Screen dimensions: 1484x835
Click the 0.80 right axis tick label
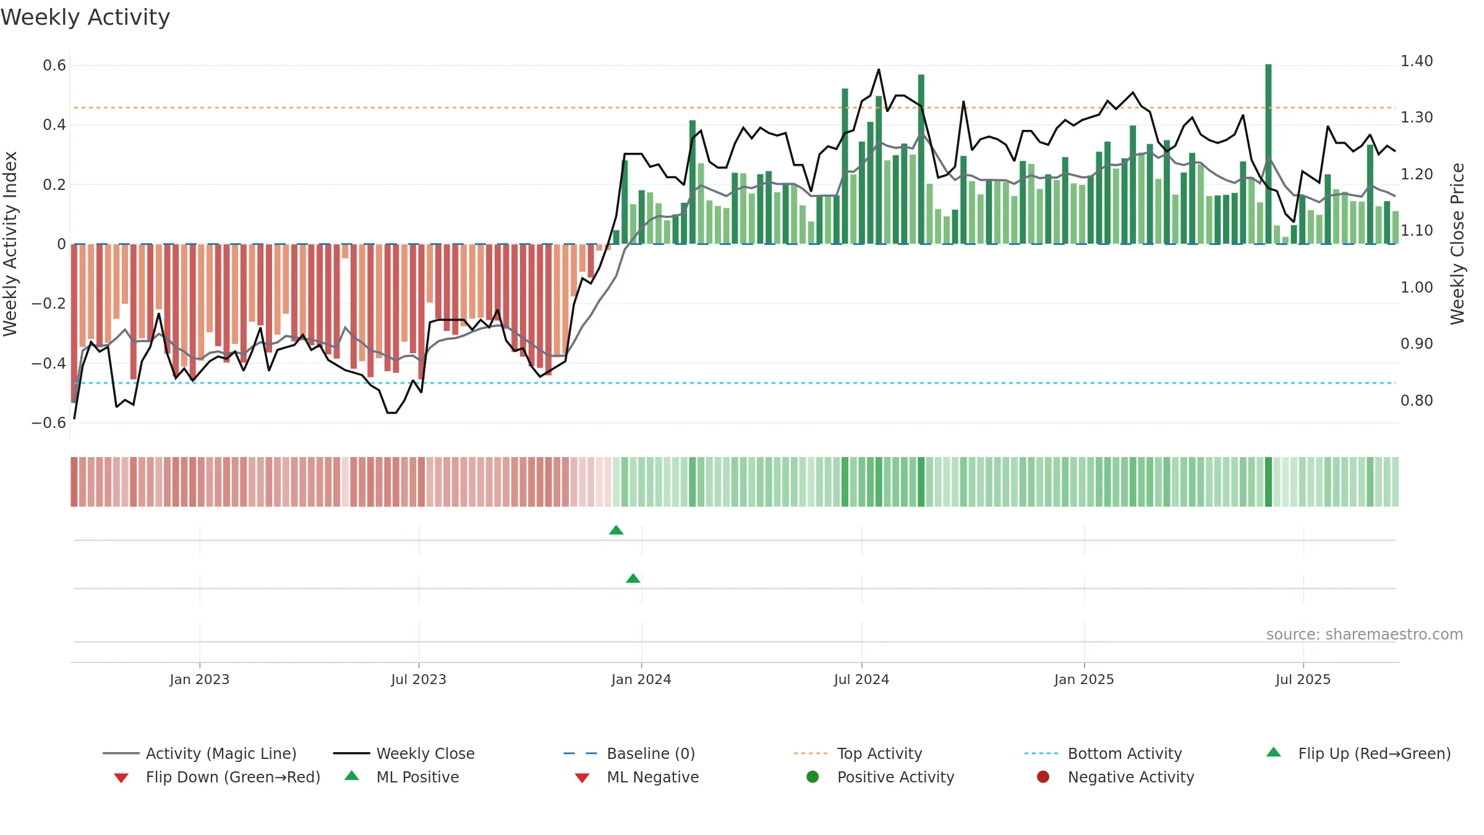[1417, 401]
